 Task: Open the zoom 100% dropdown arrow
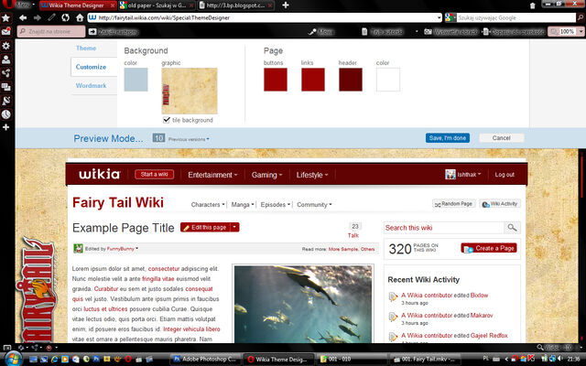point(581,32)
